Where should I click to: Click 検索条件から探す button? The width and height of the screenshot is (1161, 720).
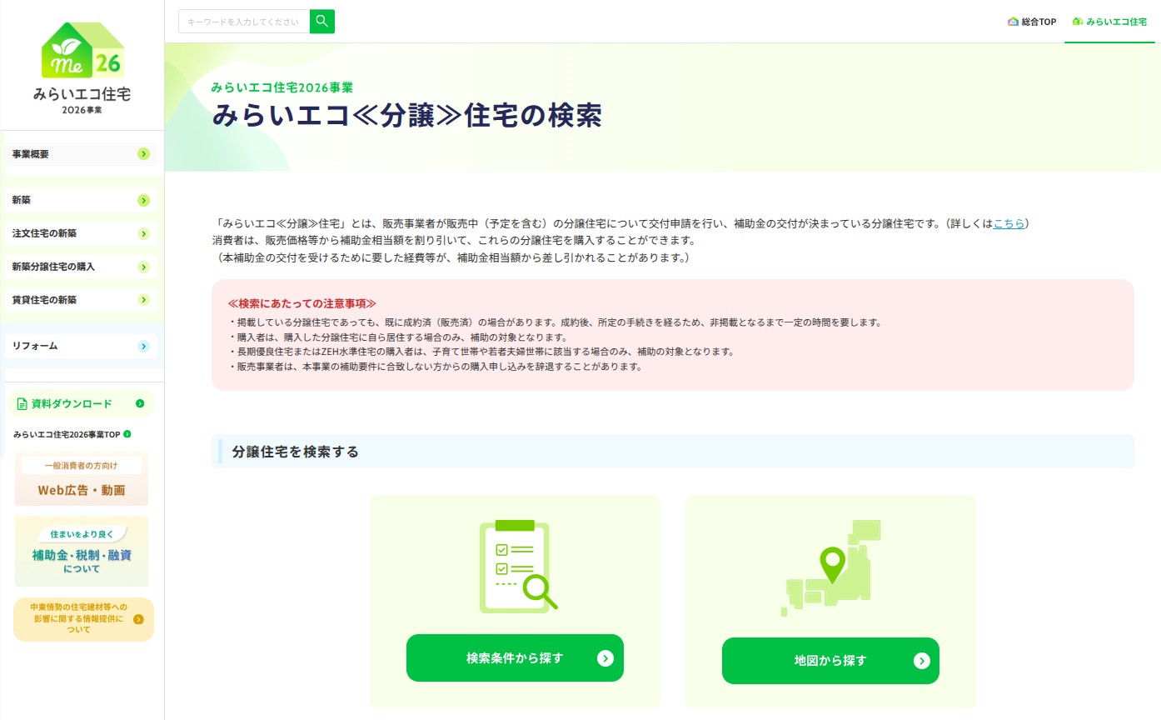click(x=515, y=658)
